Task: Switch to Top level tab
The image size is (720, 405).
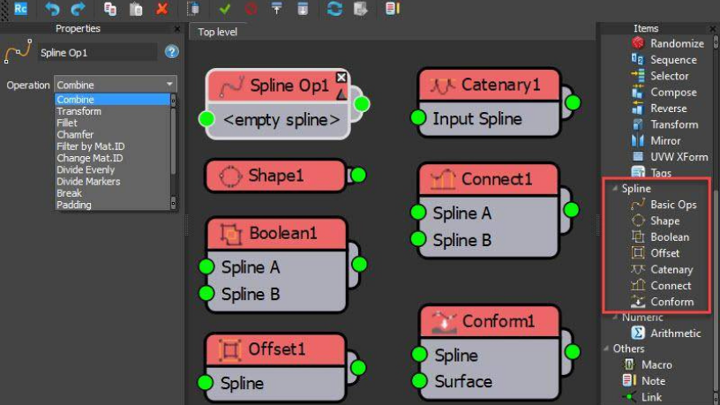Action: pos(218,32)
